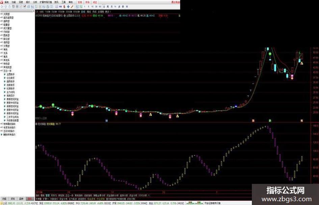Click the 短线资金 sub-chart indicator label

(42, 124)
